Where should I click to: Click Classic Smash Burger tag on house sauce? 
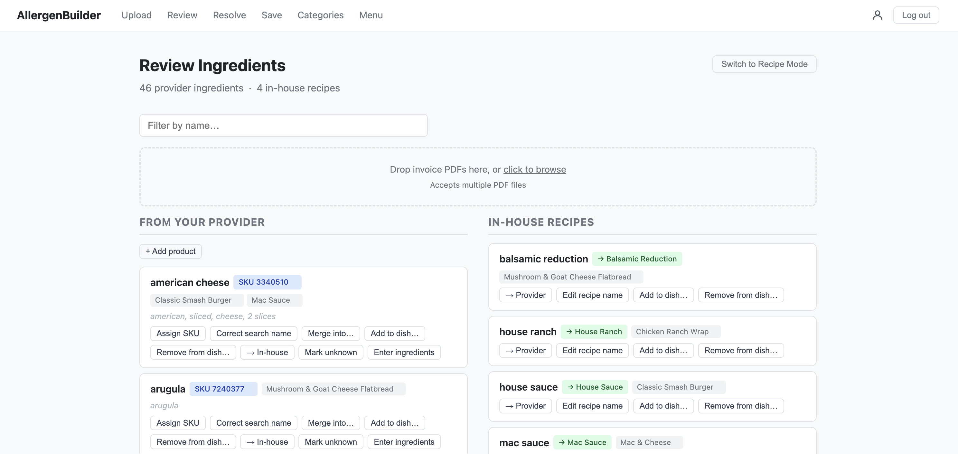679,387
